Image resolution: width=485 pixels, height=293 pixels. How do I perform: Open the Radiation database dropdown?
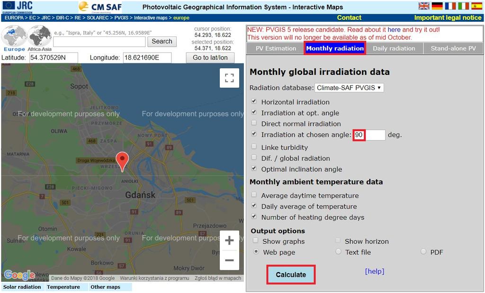click(x=349, y=88)
